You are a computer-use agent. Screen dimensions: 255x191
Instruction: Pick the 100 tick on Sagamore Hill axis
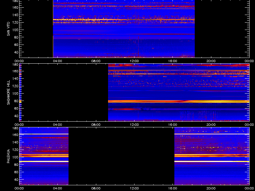coord(15,94)
